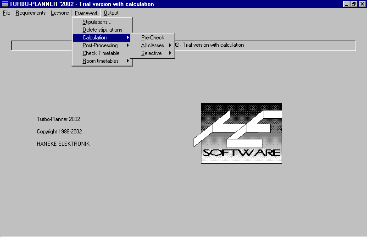The height and width of the screenshot is (237, 367).
Task: Restore the Turbo-Planner window size
Action: tap(354, 4)
